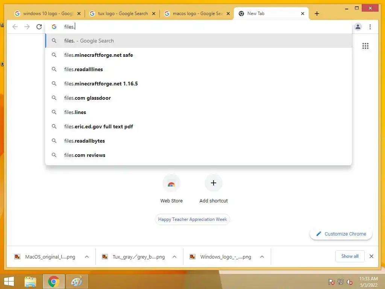Choose files.minecraftforge.net 1.16.5 suggestion
This screenshot has height=289, width=385.
pyautogui.click(x=199, y=84)
